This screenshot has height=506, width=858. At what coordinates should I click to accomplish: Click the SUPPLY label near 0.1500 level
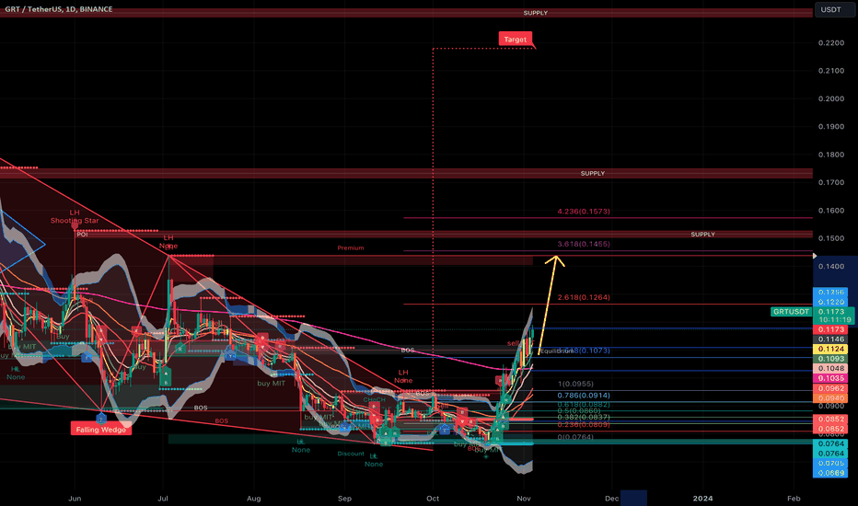click(702, 234)
